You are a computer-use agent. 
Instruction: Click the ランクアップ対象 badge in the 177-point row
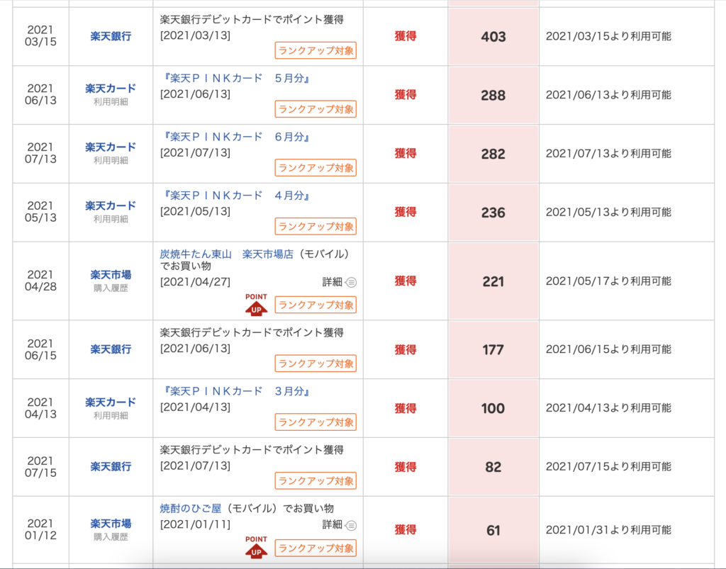pos(315,364)
